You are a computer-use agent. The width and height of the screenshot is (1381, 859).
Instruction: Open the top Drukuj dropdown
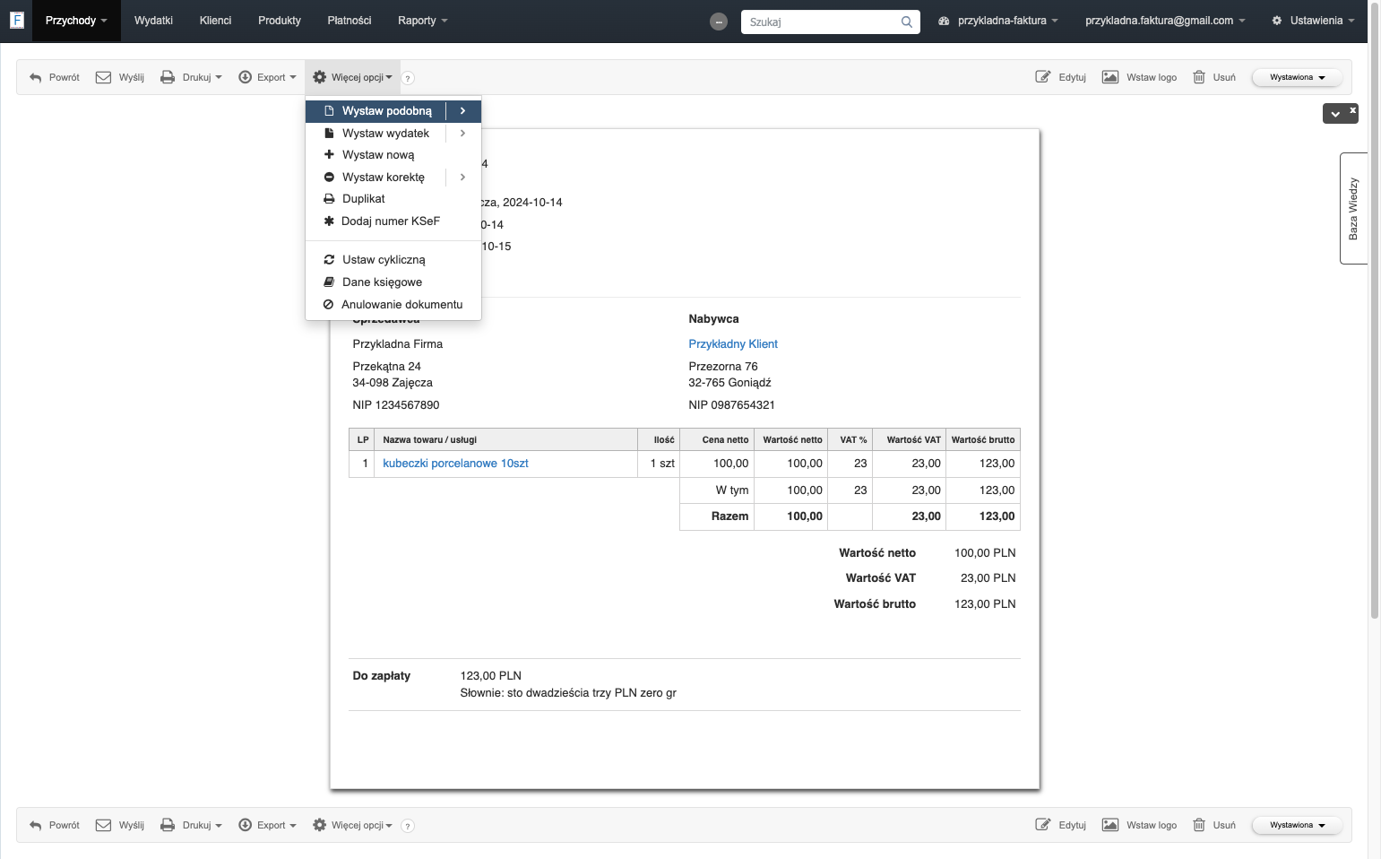tap(191, 77)
